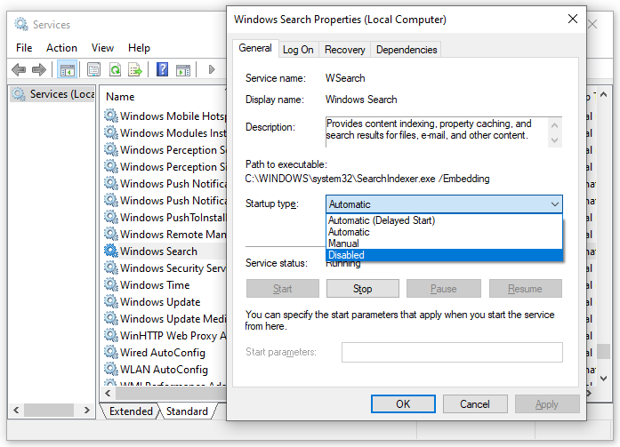This screenshot has width=620, height=447.
Task: Choose Manual option in startup type list
Action: pyautogui.click(x=444, y=243)
